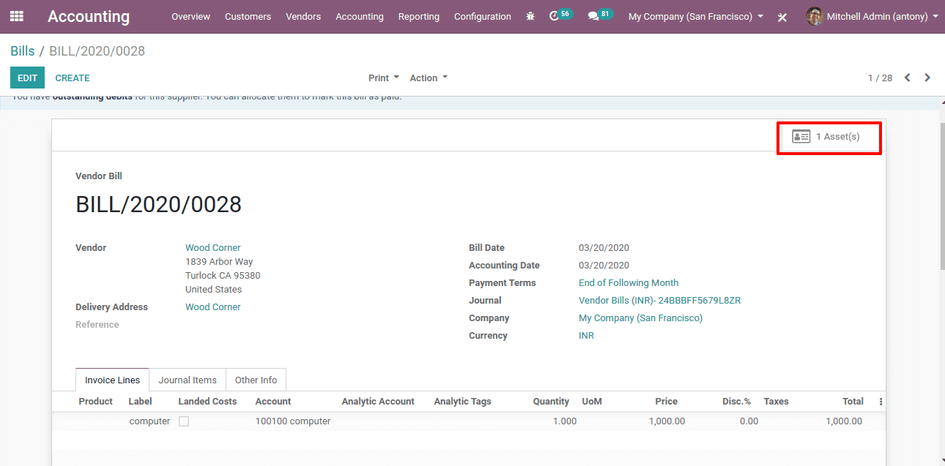Click the CREATE button

point(73,78)
